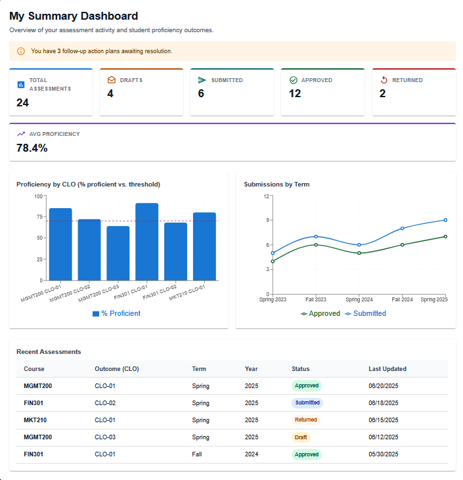Click the 05/30/2025 last updated date
463x480 pixels.
(384, 454)
